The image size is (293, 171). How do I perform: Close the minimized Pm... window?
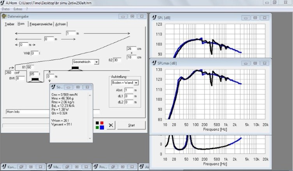(x=132, y=167)
